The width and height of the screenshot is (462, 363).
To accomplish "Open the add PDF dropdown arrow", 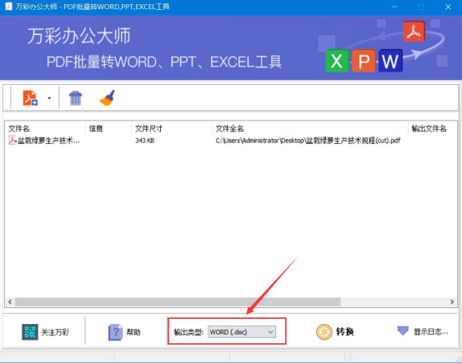I will 49,98.
